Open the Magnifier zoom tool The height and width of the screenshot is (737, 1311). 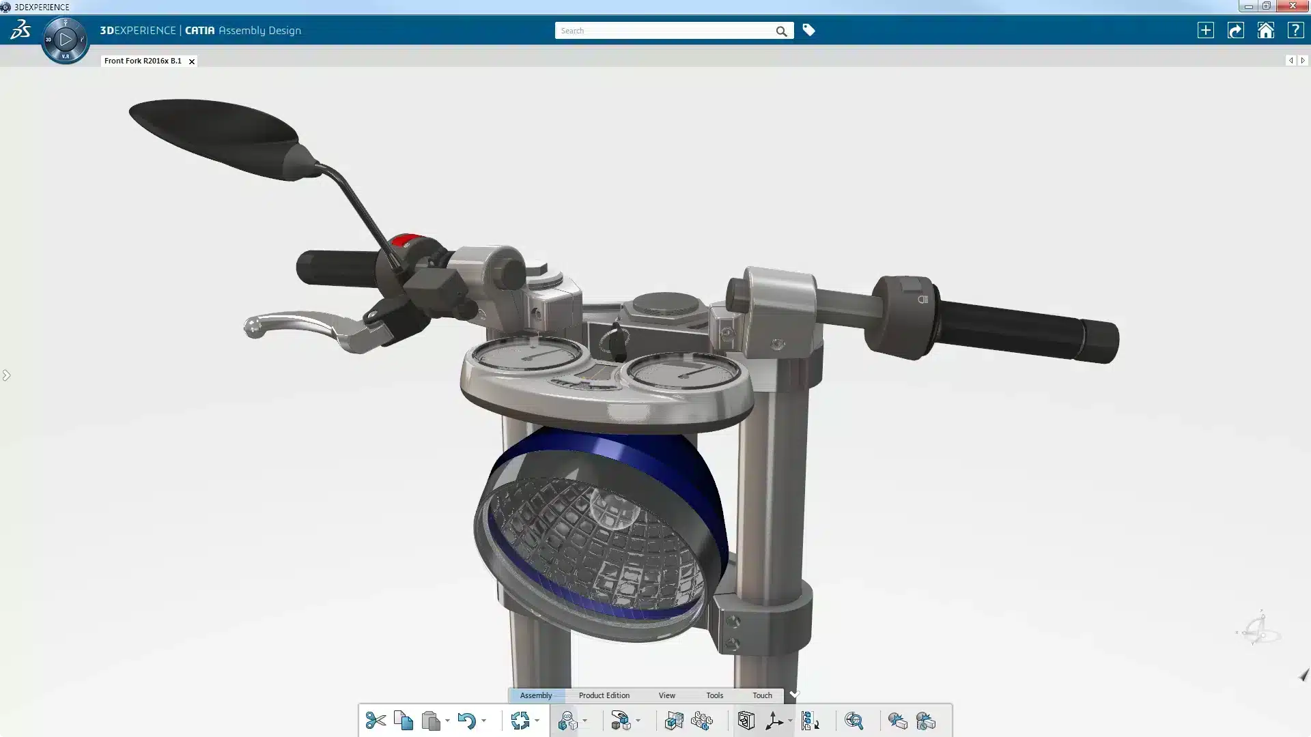click(x=856, y=721)
